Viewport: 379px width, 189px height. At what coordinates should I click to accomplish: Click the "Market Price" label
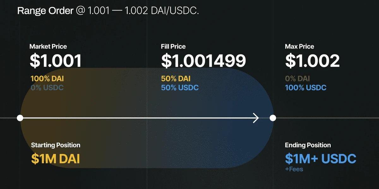(48, 46)
